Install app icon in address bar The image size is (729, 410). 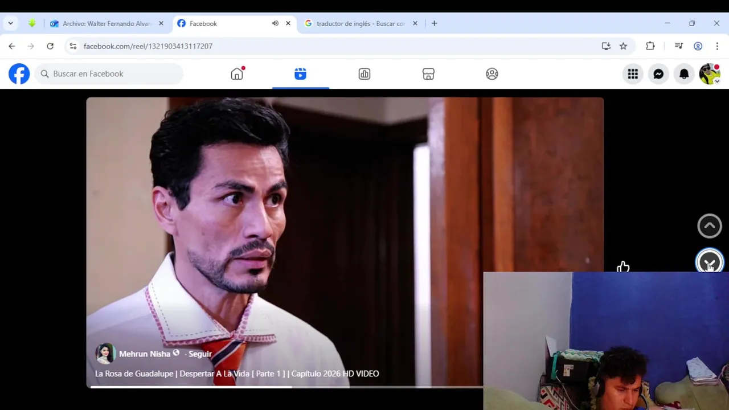tap(606, 46)
